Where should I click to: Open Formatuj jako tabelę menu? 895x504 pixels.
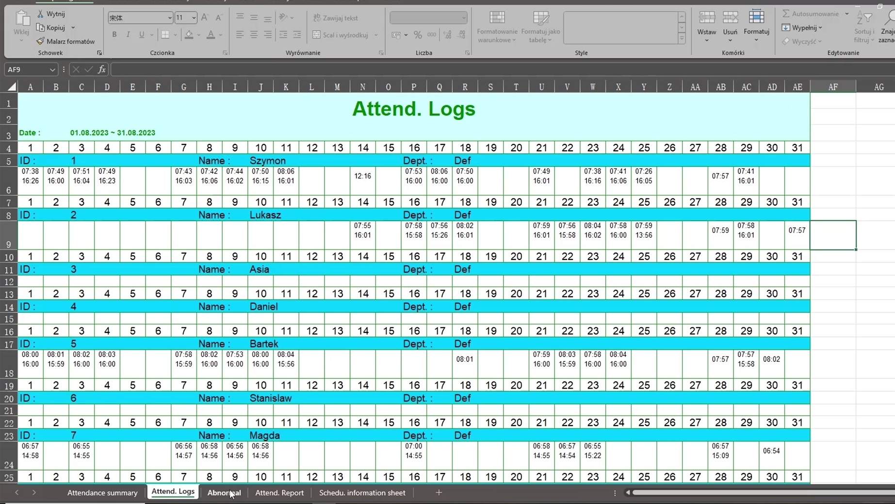tap(540, 27)
